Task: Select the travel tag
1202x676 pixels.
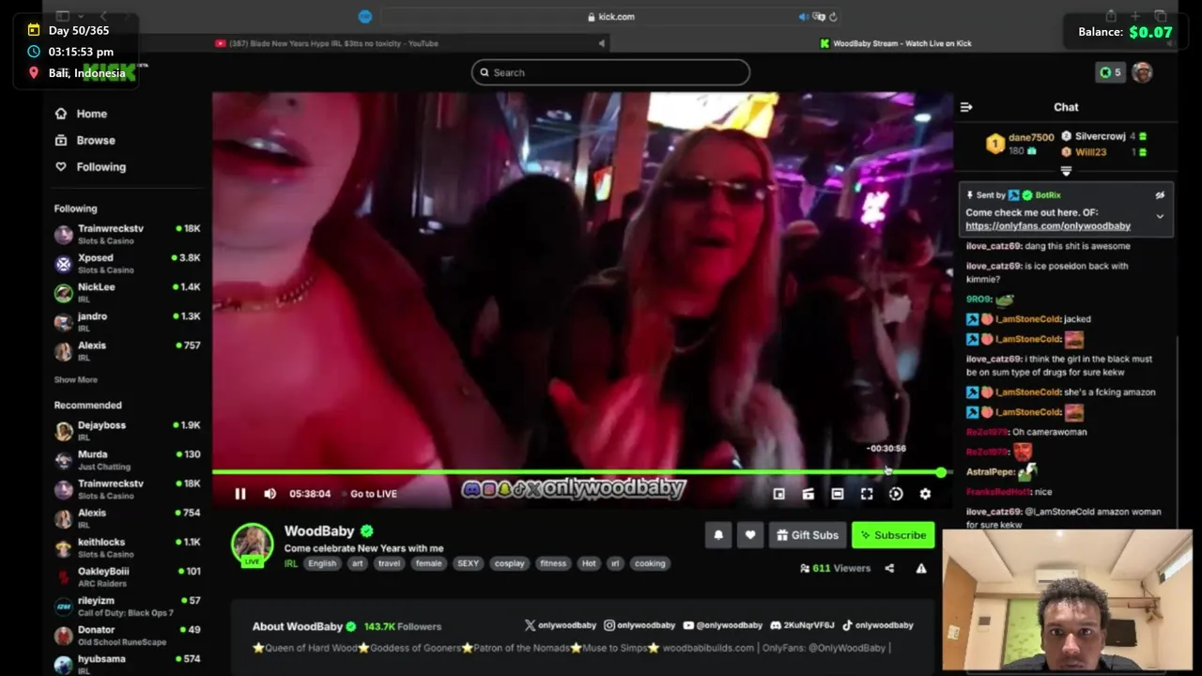Action: [389, 563]
